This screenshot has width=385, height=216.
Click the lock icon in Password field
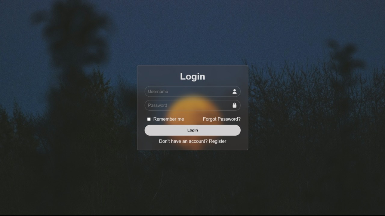(x=234, y=105)
